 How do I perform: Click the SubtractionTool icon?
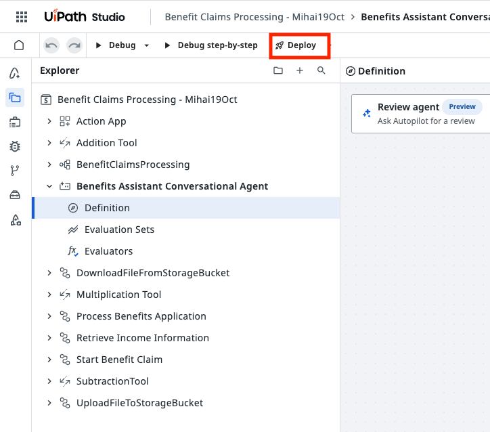(x=65, y=381)
